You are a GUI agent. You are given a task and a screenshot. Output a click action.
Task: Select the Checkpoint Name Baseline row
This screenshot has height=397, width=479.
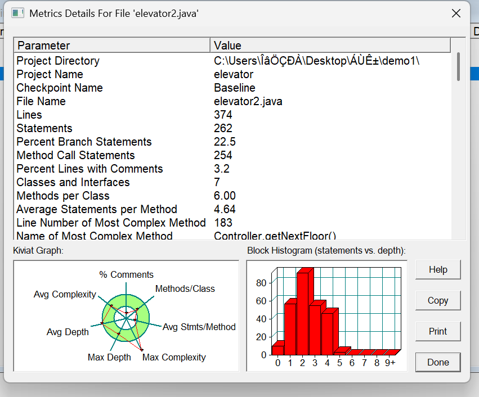(232, 88)
